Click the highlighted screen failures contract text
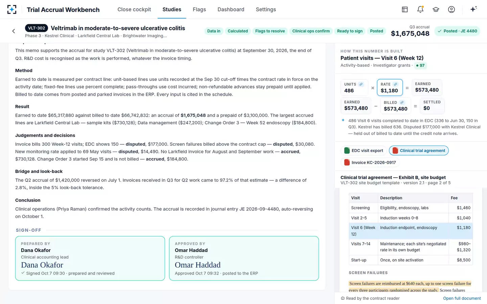Screen dimensions: 487x304 coord(410,286)
